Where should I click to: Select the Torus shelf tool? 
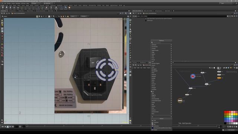click(x=14, y=8)
